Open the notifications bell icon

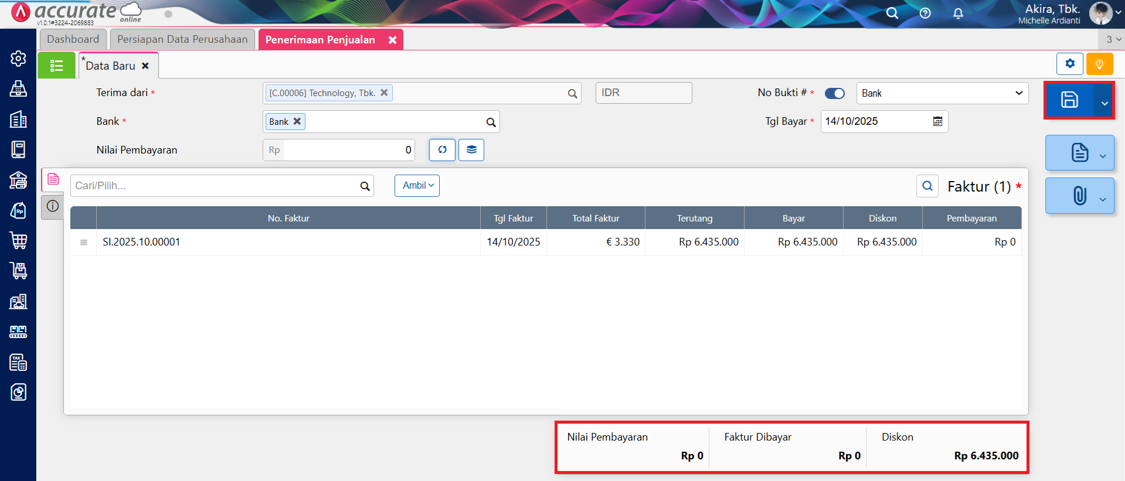pos(958,13)
